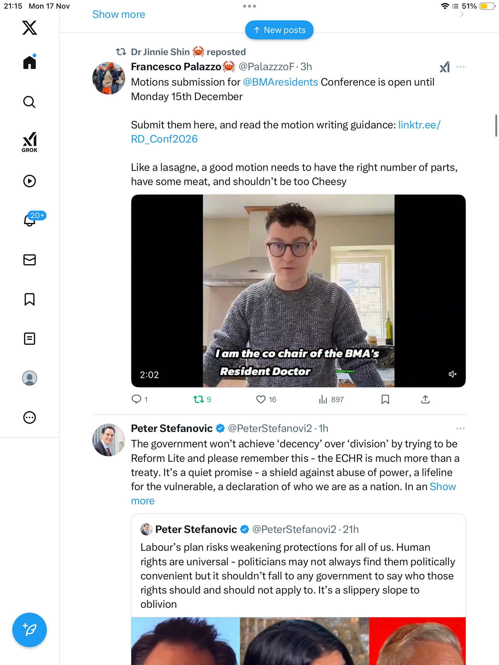
Task: Open Grok from the sidebar
Action: click(x=30, y=142)
